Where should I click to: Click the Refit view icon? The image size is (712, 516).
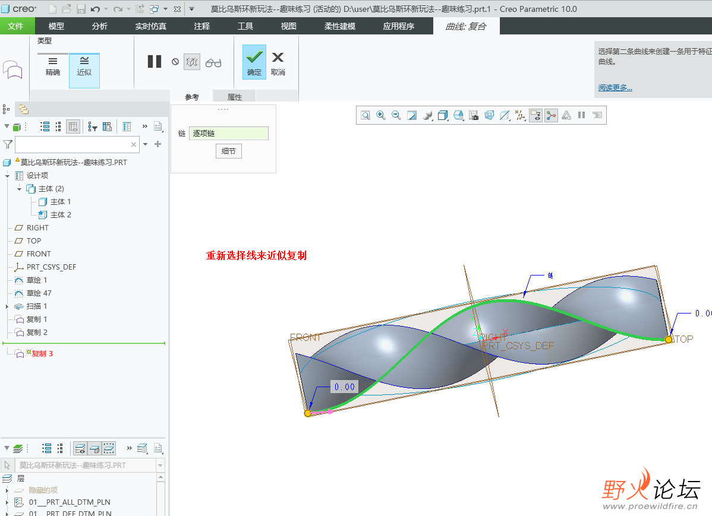pyautogui.click(x=366, y=115)
